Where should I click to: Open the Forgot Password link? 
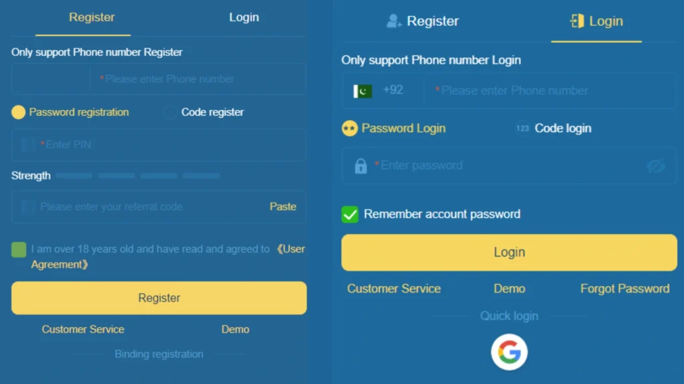click(x=625, y=289)
